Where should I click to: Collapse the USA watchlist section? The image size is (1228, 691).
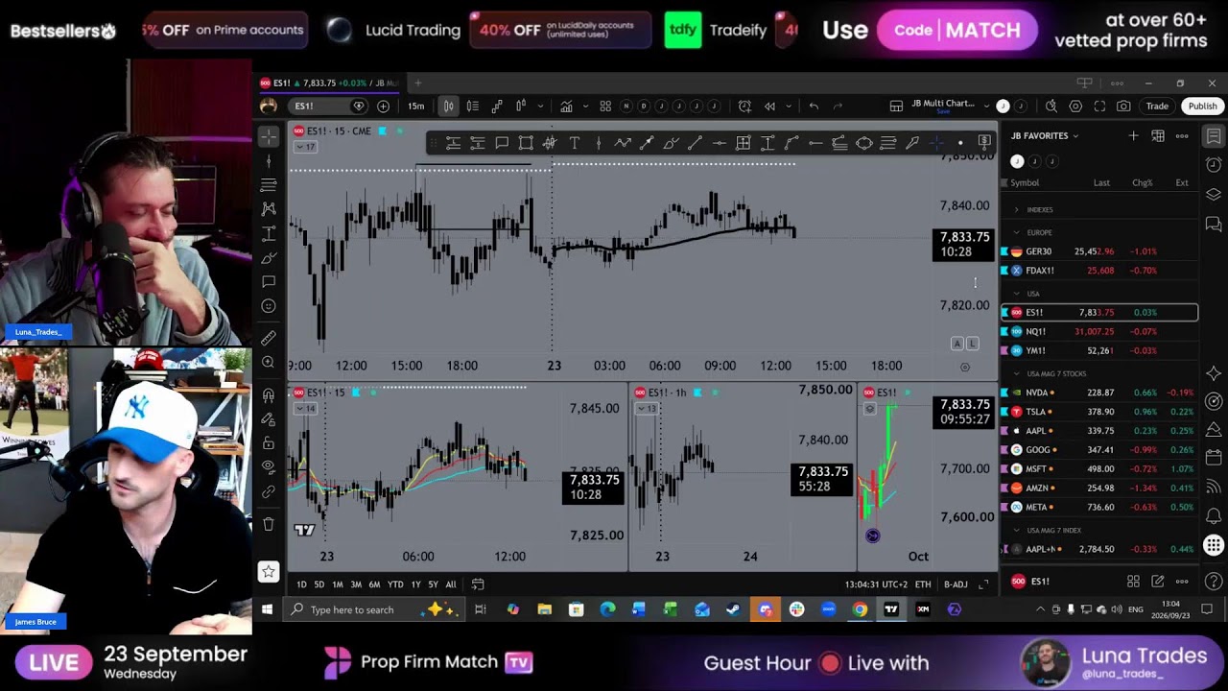click(1016, 294)
